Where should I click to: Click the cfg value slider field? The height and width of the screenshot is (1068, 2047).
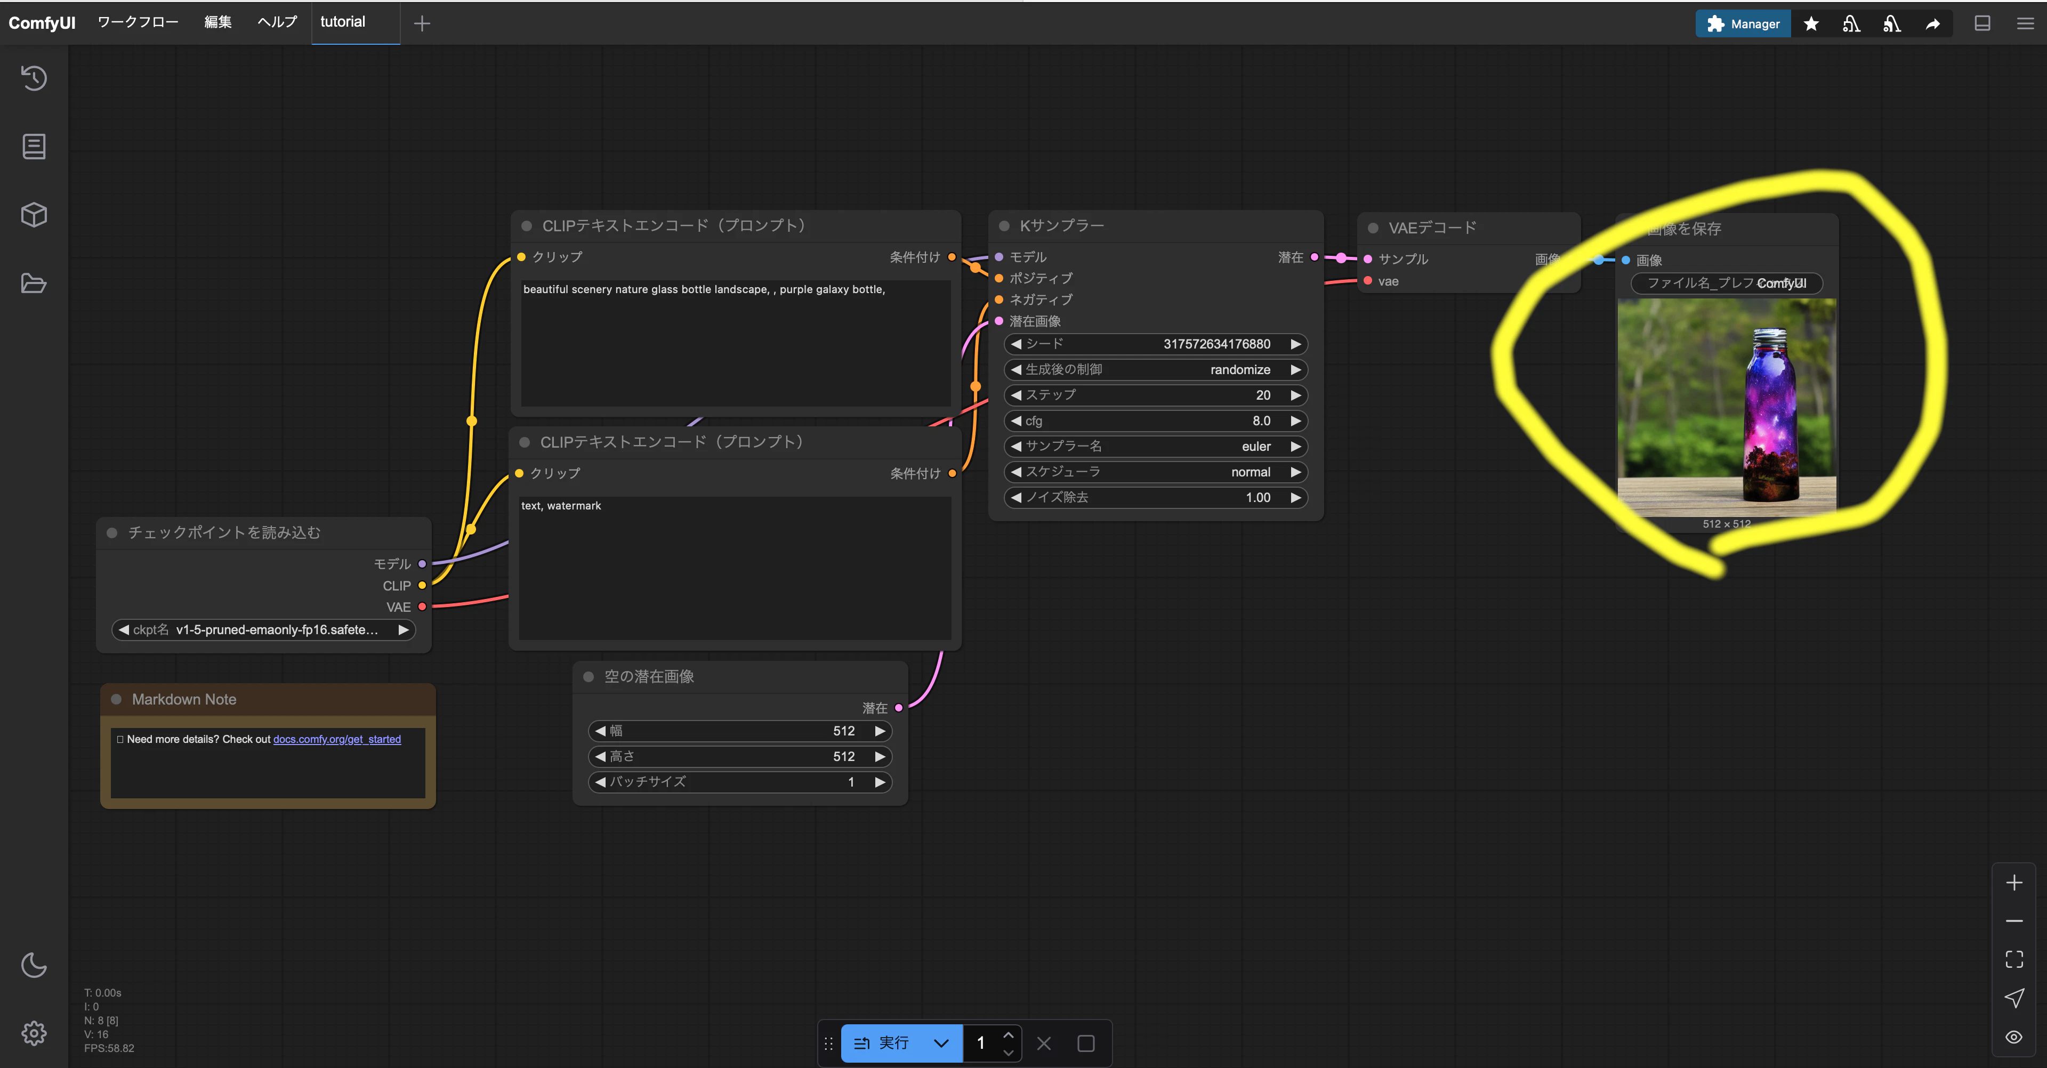[x=1155, y=421]
